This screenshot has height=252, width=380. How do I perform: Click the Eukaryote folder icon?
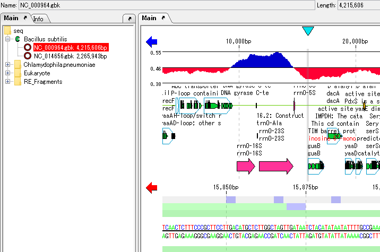(x=18, y=73)
